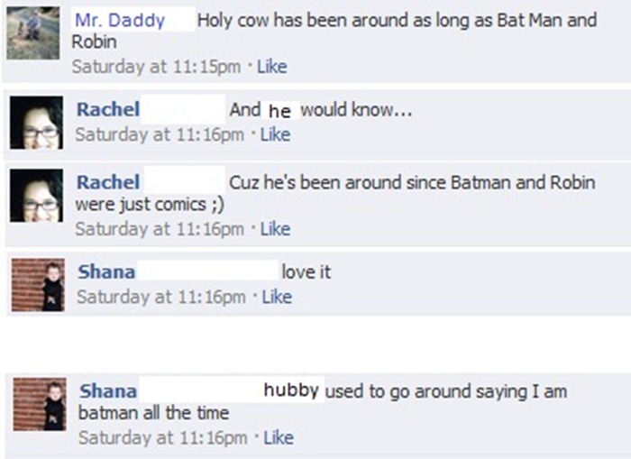Screen dimensions: 631x459
Task: Click timestamp under the 'love it' comment
Action: point(161,298)
